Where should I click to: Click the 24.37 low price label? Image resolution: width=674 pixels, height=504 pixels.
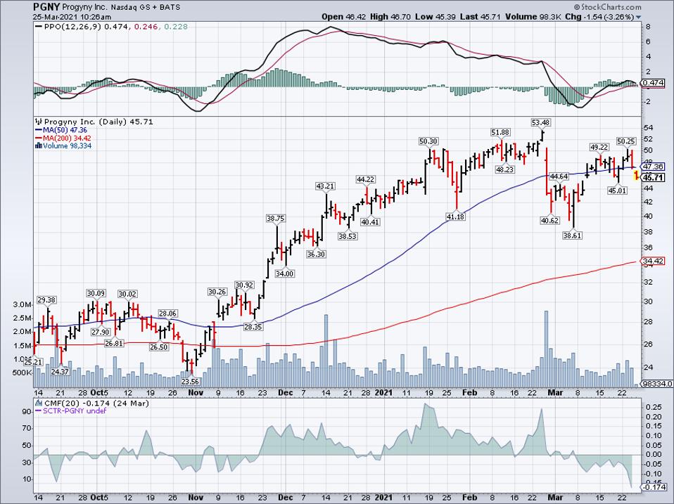(x=60, y=372)
